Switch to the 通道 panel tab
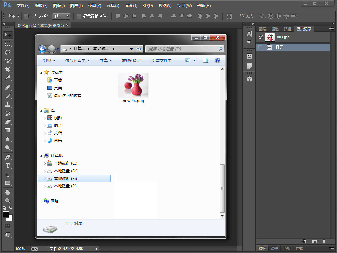337x253 pixels. [x=275, y=29]
